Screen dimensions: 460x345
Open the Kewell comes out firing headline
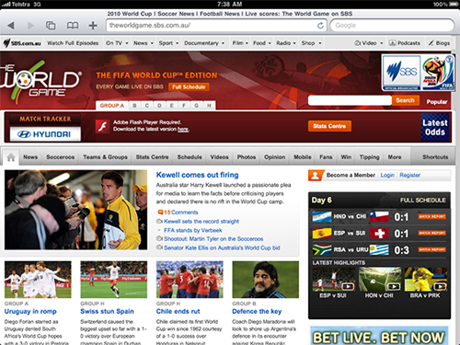click(x=197, y=175)
